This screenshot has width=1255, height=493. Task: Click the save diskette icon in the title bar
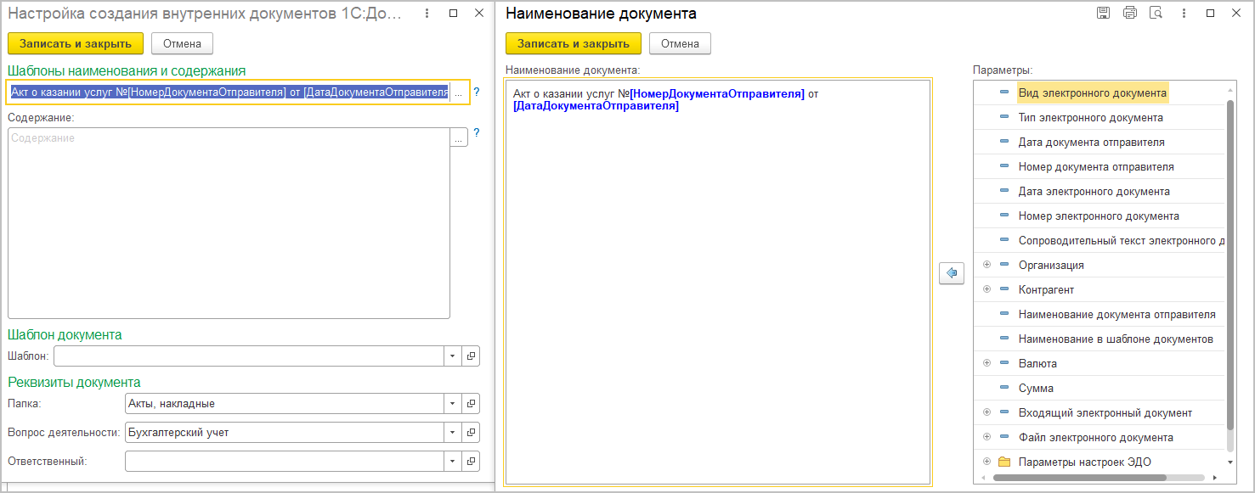[x=1104, y=13]
